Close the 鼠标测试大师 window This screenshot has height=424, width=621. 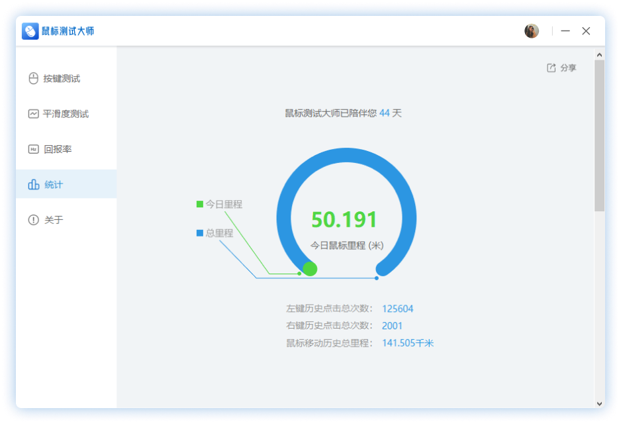point(586,31)
